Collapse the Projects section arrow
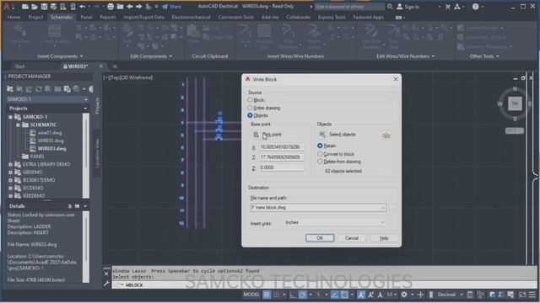Viewport: 540px width, 303px height. pos(85,109)
